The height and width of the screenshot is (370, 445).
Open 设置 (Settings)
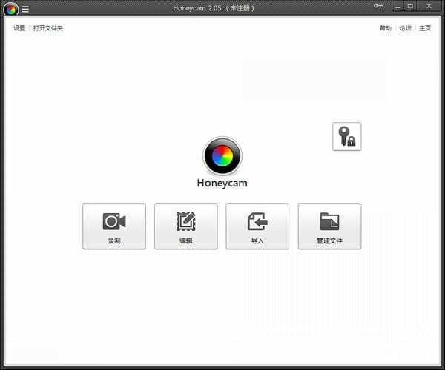point(19,28)
